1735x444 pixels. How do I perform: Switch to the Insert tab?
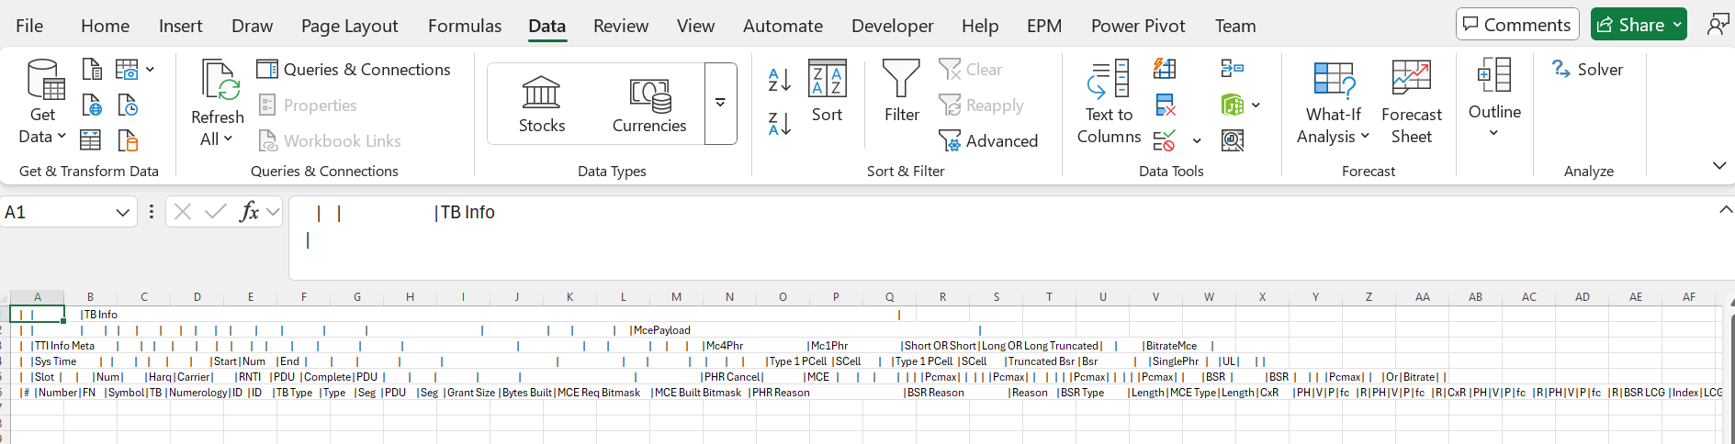click(180, 26)
